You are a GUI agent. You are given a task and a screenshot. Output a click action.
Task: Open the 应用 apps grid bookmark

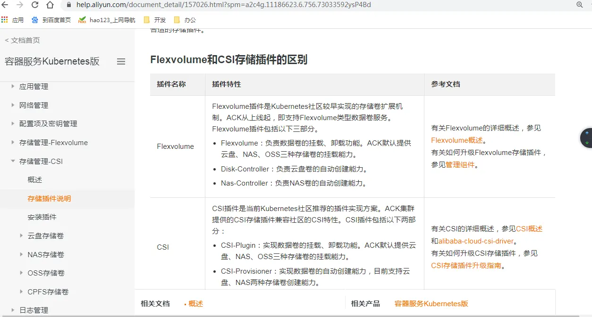pyautogui.click(x=13, y=20)
